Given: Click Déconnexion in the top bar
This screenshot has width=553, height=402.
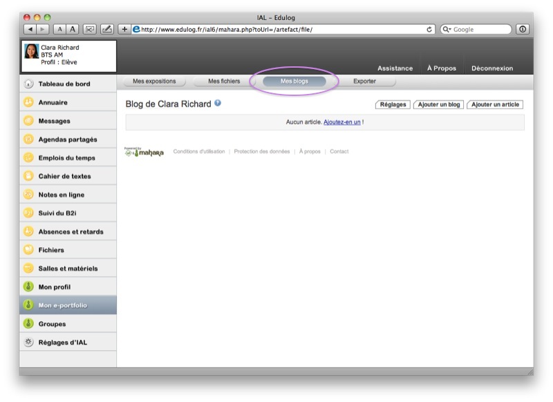Looking at the screenshot, I should coord(492,68).
